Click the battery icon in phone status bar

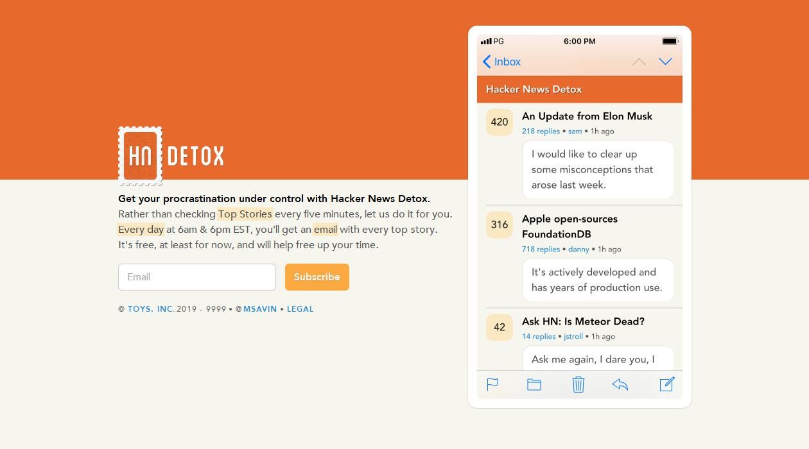pyautogui.click(x=670, y=41)
